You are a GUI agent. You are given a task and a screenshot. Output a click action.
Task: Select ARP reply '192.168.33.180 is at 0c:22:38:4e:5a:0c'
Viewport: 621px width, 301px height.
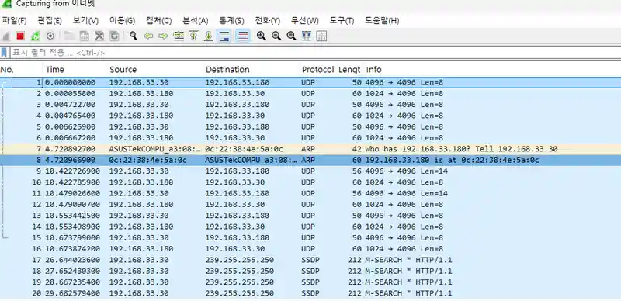pyautogui.click(x=310, y=160)
